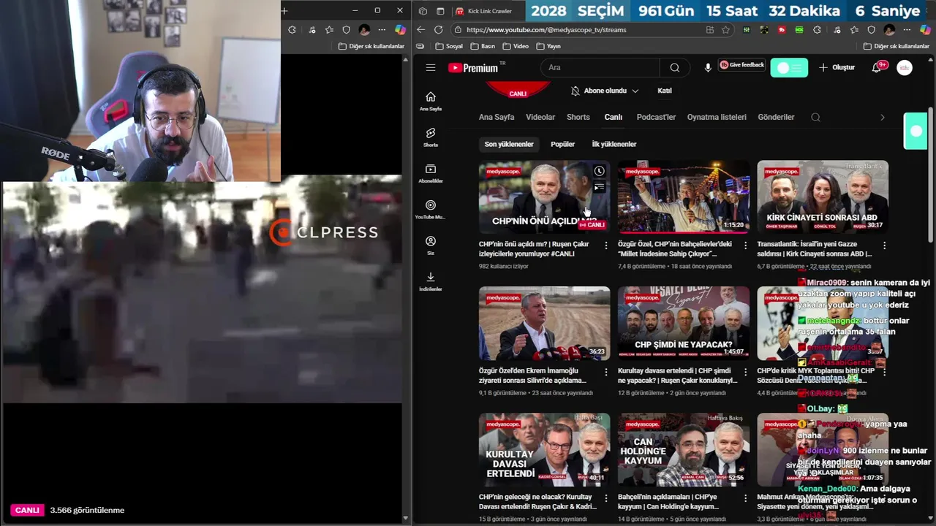
Task: Open options for CHP'nin önü açıldı mı video
Action: coord(605,245)
